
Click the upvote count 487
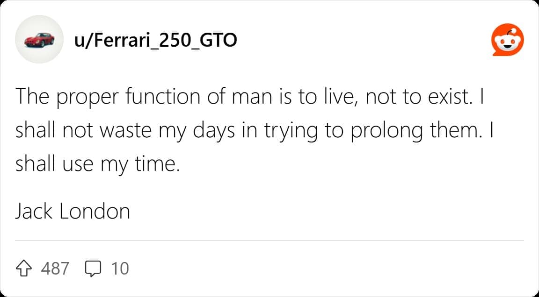coord(55,269)
